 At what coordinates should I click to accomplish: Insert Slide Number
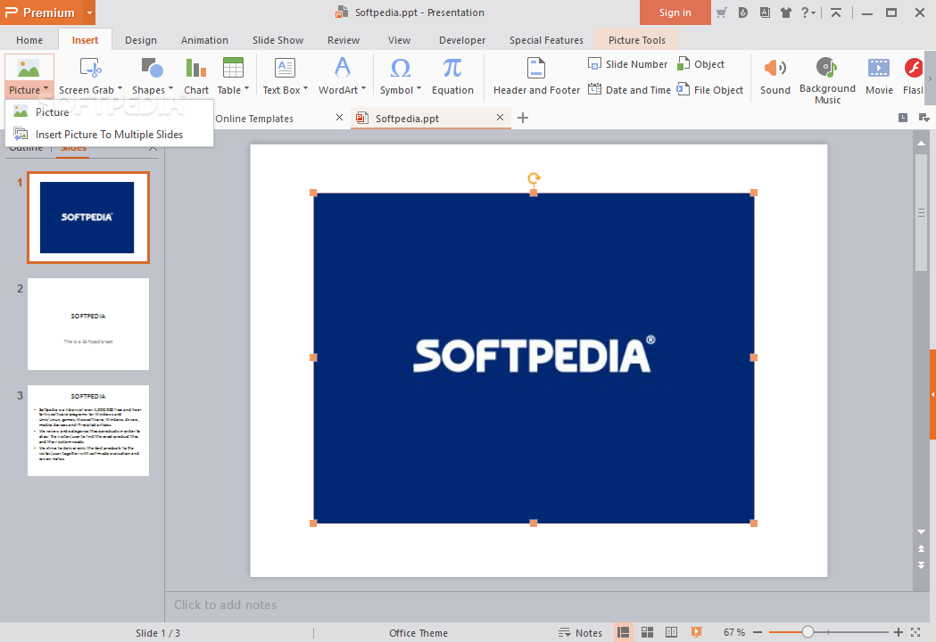click(x=628, y=64)
